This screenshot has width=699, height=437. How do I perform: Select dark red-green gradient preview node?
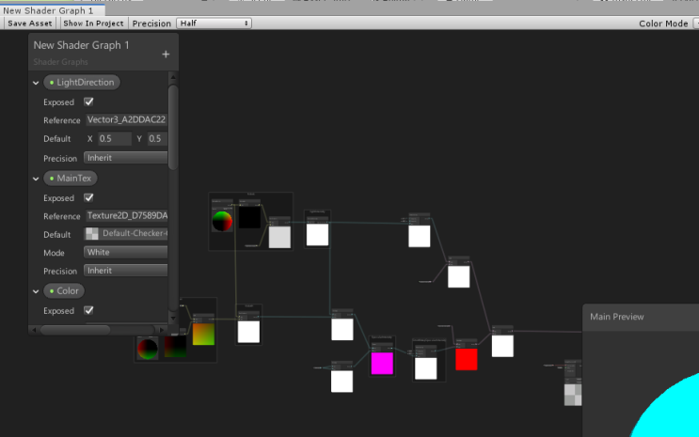coord(175,347)
